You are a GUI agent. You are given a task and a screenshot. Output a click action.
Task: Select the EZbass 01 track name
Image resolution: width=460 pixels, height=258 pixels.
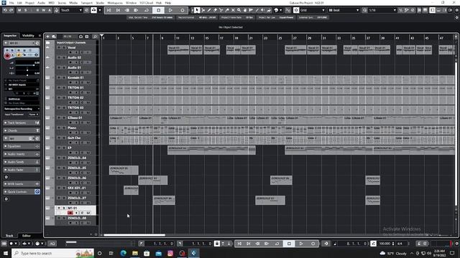click(x=75, y=118)
